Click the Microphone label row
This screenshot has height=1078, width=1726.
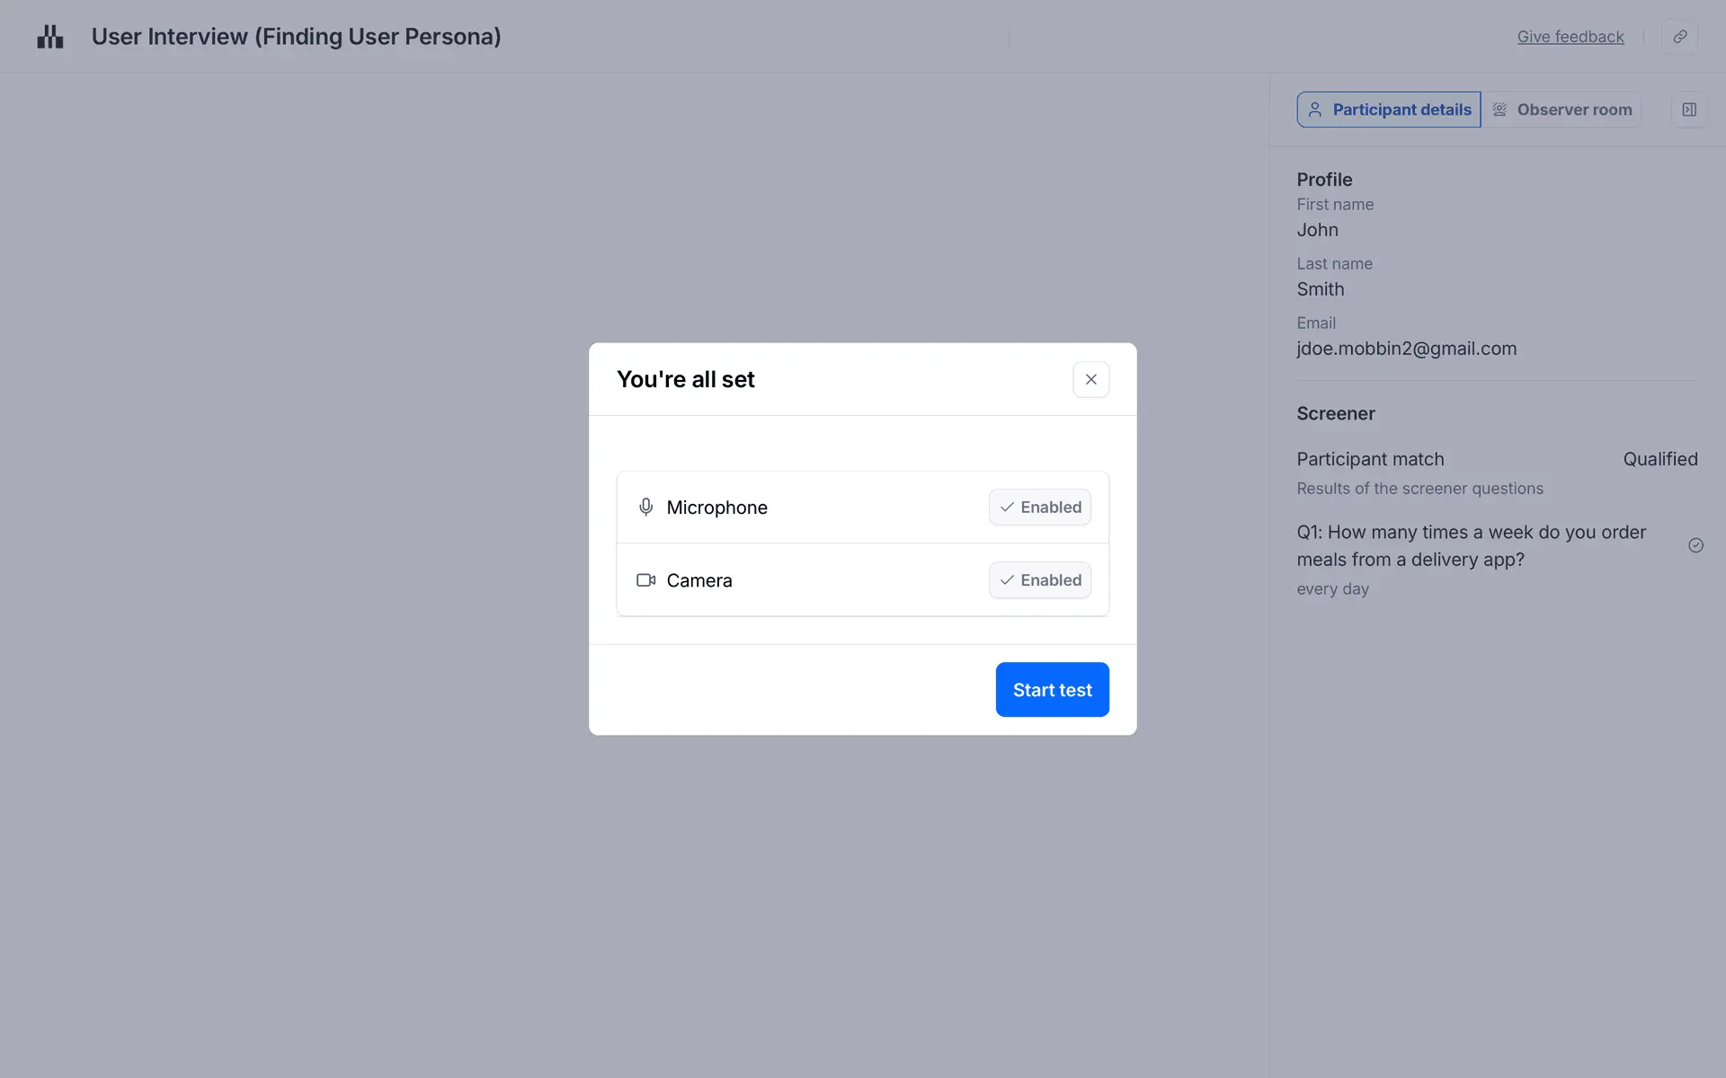[x=717, y=508]
